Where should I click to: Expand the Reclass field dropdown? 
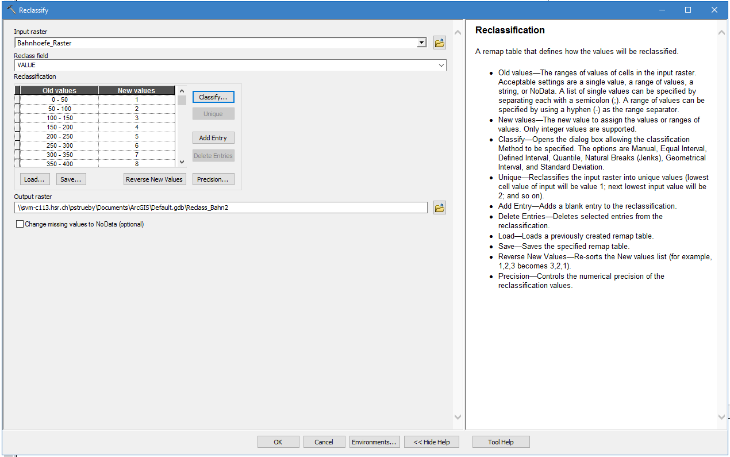(x=441, y=66)
